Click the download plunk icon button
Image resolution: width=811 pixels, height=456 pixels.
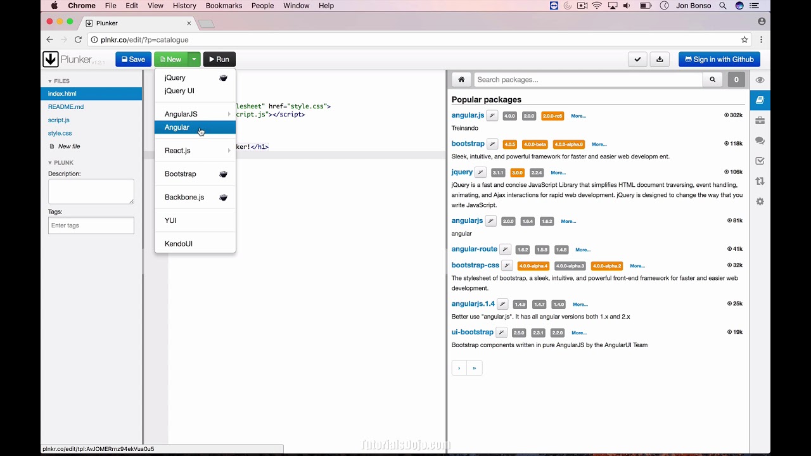[660, 60]
